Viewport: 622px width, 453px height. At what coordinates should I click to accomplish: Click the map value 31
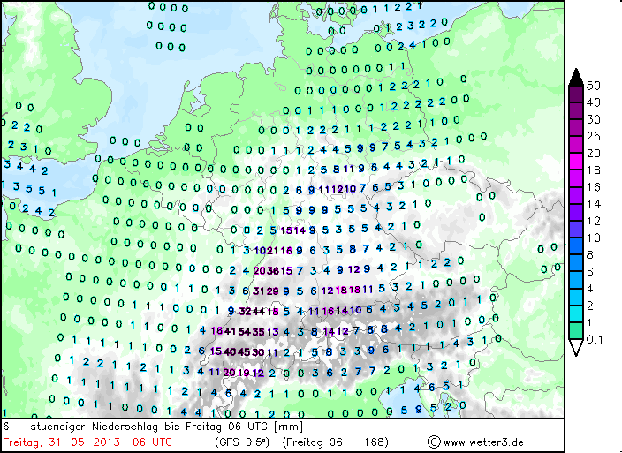(258, 291)
